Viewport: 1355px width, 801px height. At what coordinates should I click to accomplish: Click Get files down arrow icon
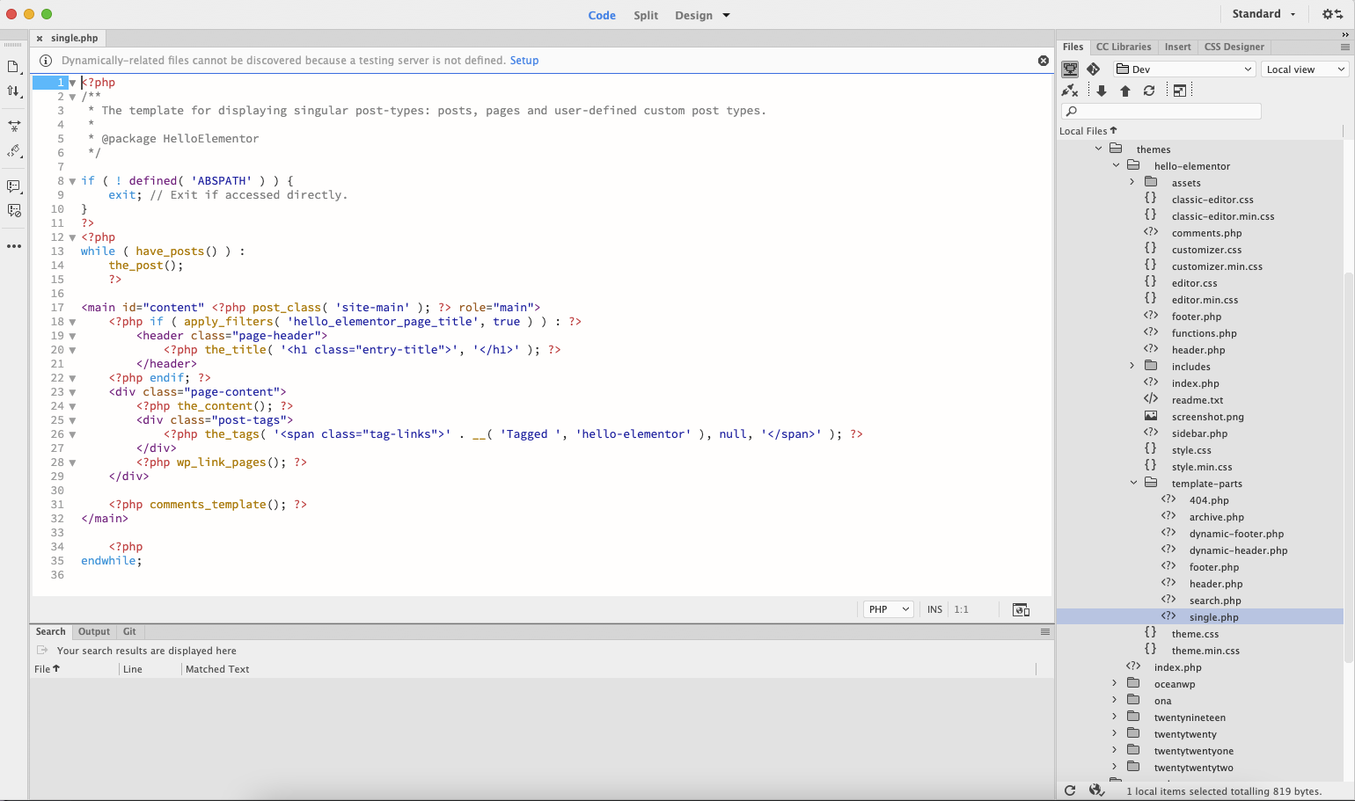[1102, 91]
